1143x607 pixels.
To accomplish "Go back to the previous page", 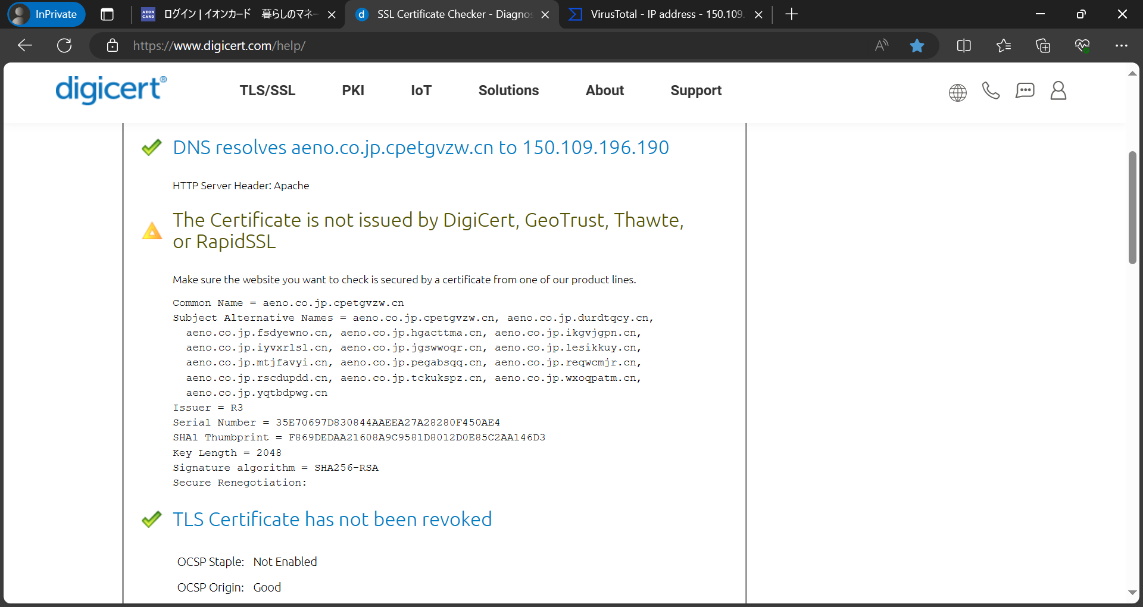I will [25, 46].
